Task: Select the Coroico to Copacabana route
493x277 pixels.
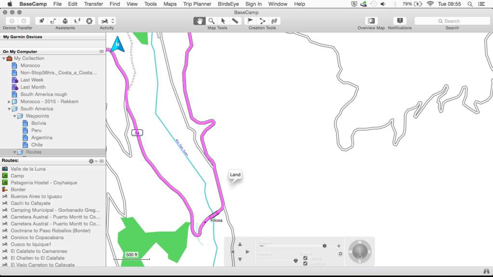Action: tap(37, 238)
